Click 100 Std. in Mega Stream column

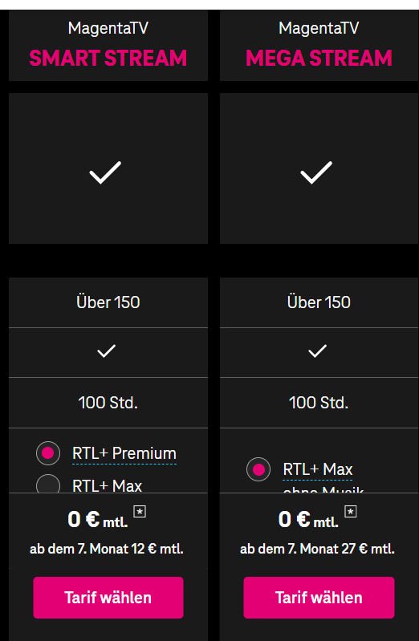tap(319, 403)
